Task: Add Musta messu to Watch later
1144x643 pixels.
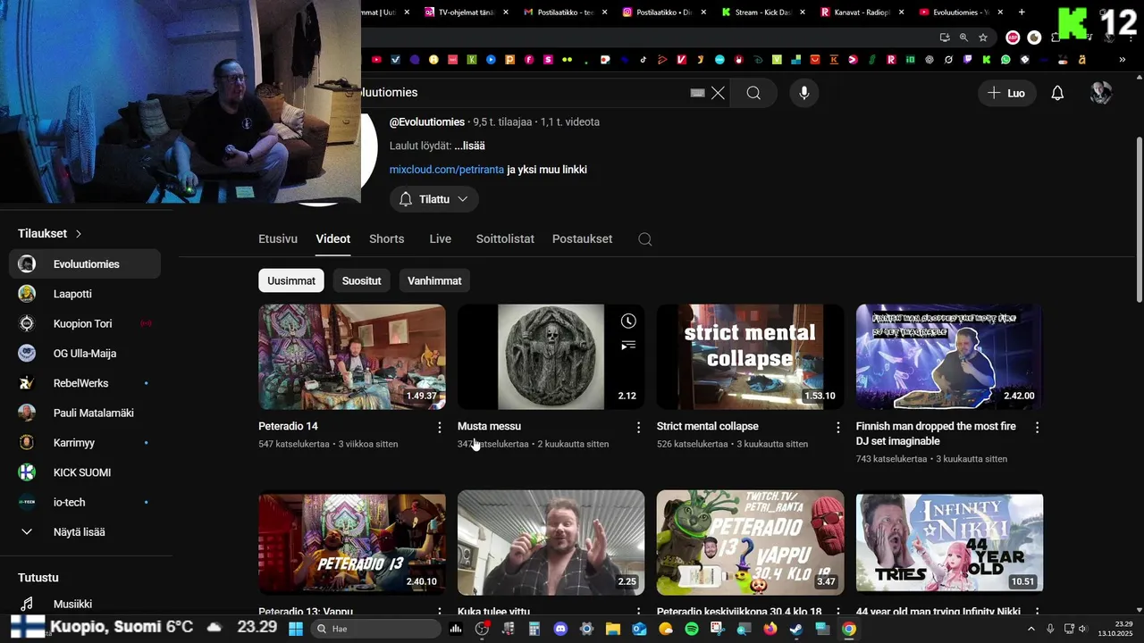Action: pyautogui.click(x=628, y=321)
